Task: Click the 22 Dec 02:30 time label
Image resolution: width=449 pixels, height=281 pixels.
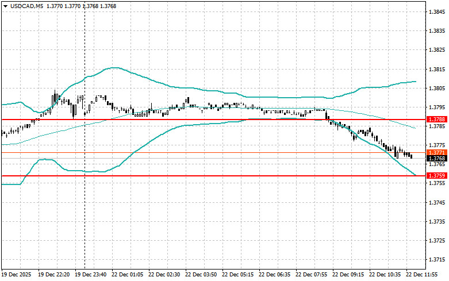Action: tap(164, 275)
